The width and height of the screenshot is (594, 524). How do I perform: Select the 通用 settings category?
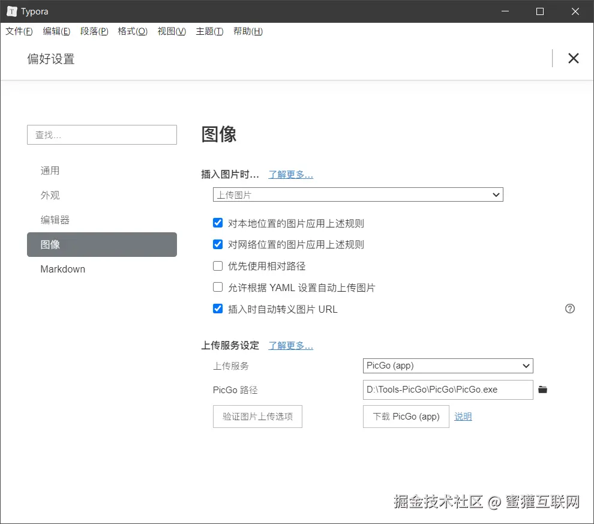click(x=102, y=170)
